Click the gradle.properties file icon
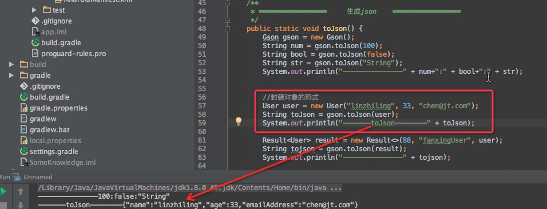 [x=24, y=108]
